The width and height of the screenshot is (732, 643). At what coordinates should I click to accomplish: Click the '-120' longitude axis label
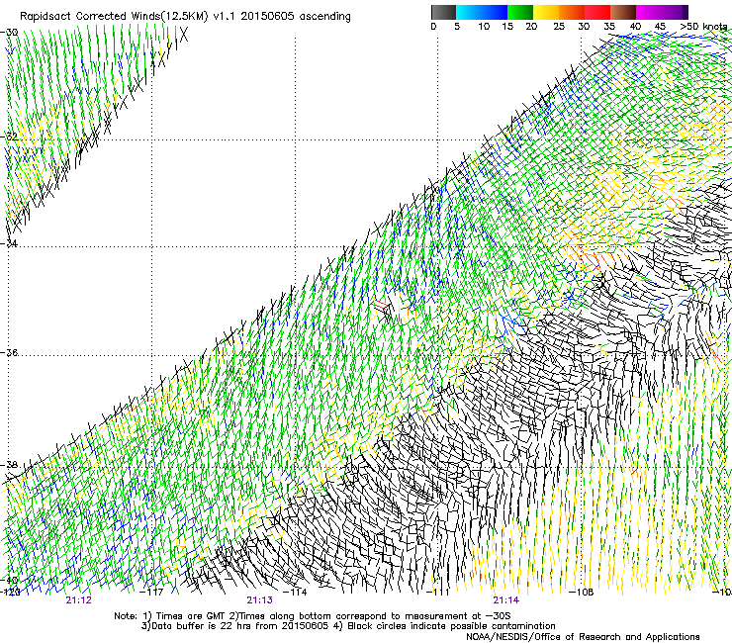(x=9, y=593)
